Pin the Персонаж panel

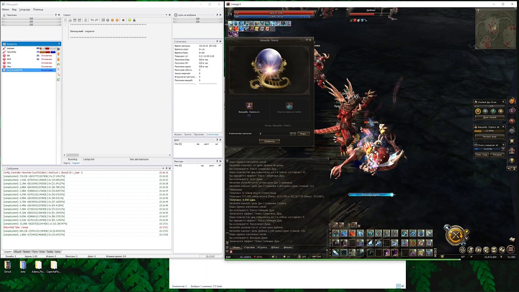click(56, 15)
